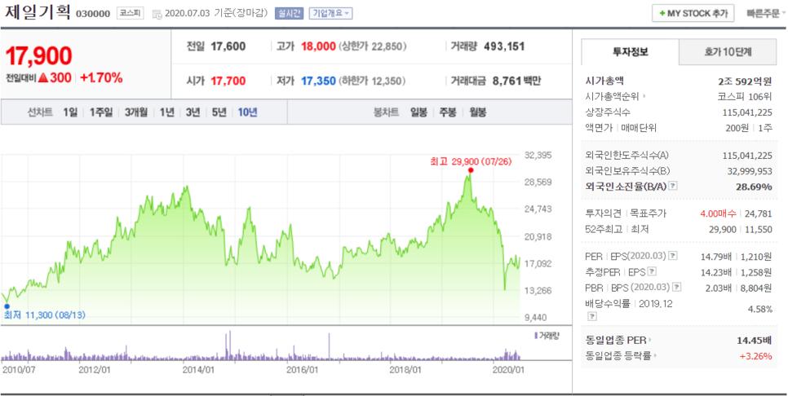
Task: Select 1년 line chart period
Action: tap(167, 112)
